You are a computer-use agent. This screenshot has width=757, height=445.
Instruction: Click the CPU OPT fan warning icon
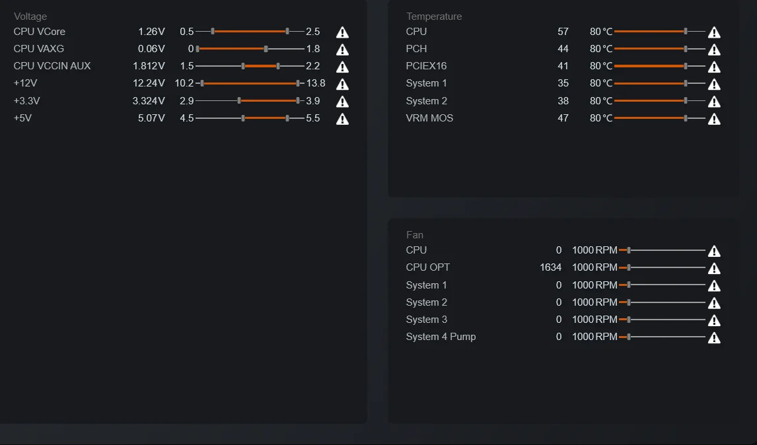pos(714,268)
